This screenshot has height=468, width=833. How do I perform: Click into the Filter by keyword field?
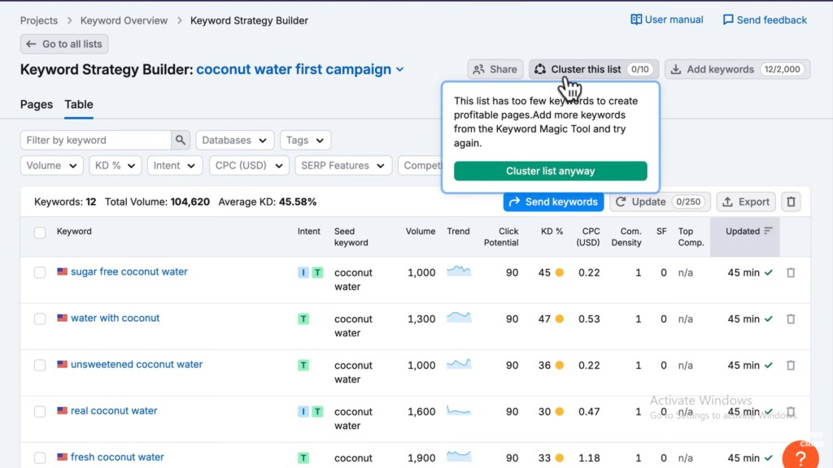[96, 141]
